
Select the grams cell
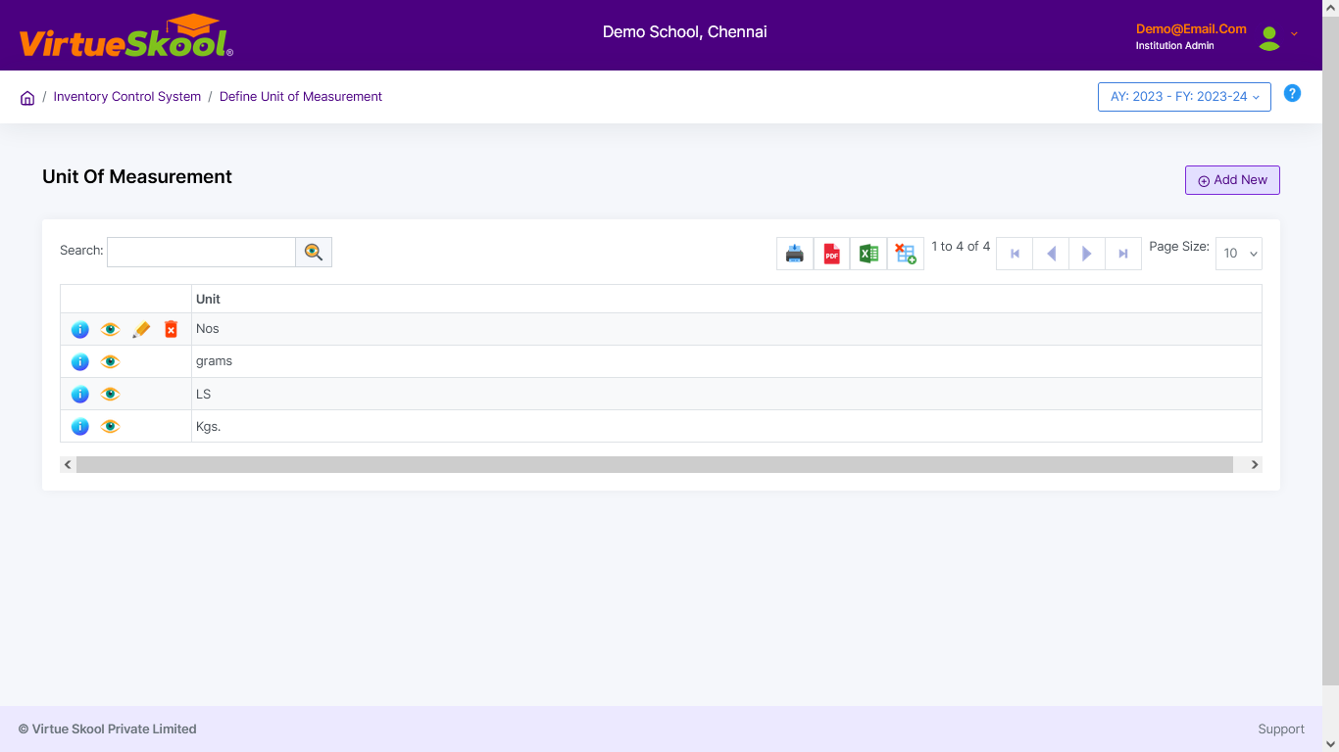(726, 361)
